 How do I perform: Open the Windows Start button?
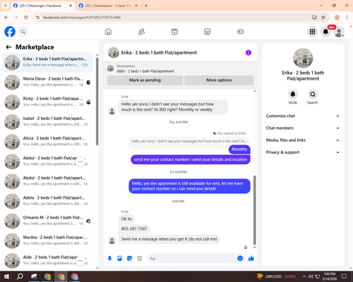tap(6, 276)
